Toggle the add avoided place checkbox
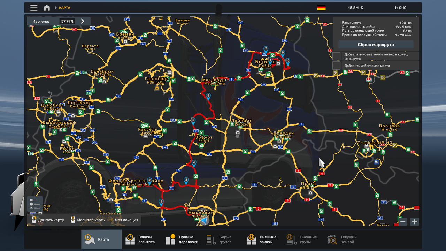Viewport: 446px width, 251px height. coord(336,66)
